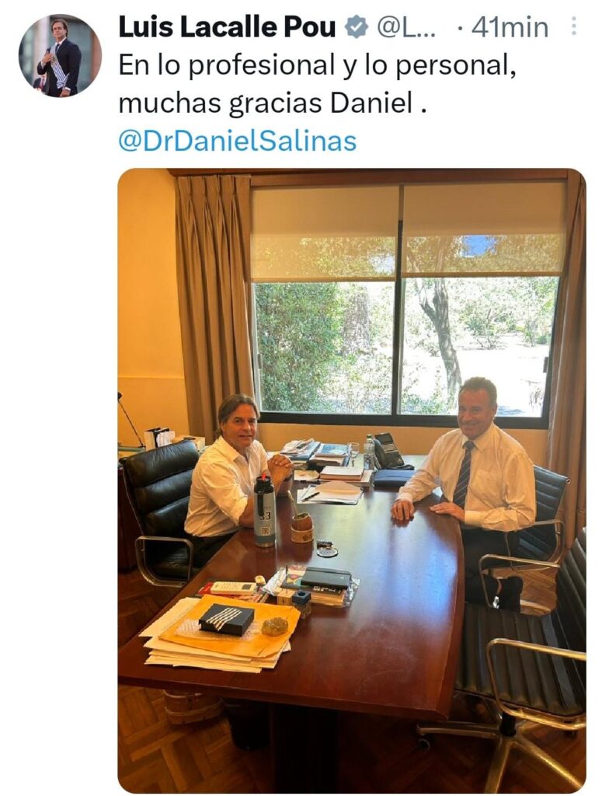Open the attached office photo

(x=352, y=480)
